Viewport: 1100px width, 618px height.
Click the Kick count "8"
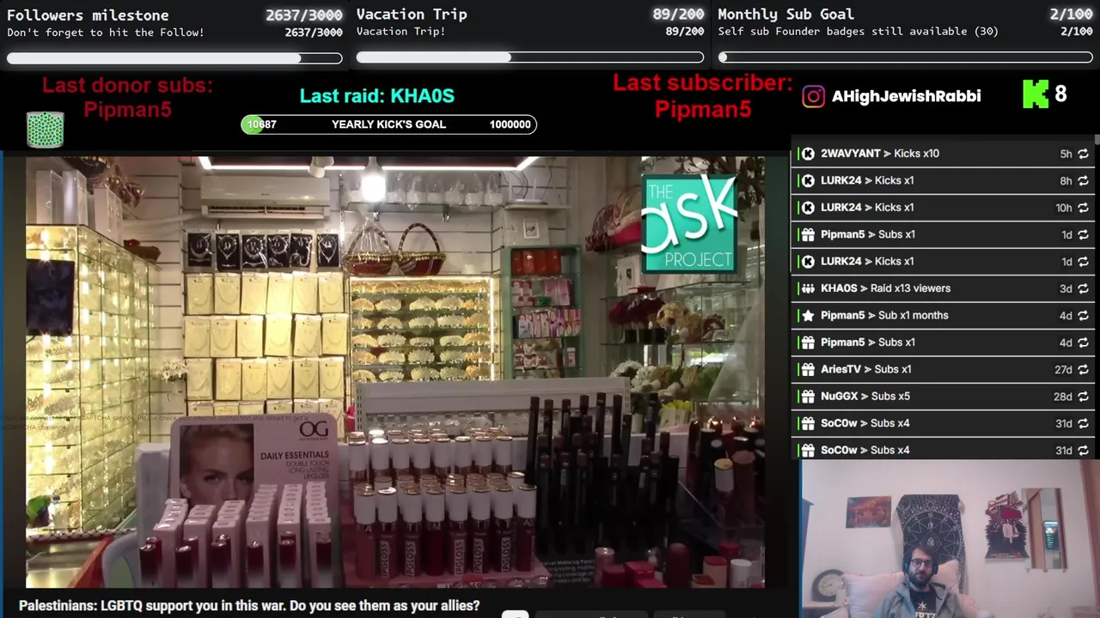coord(1060,94)
